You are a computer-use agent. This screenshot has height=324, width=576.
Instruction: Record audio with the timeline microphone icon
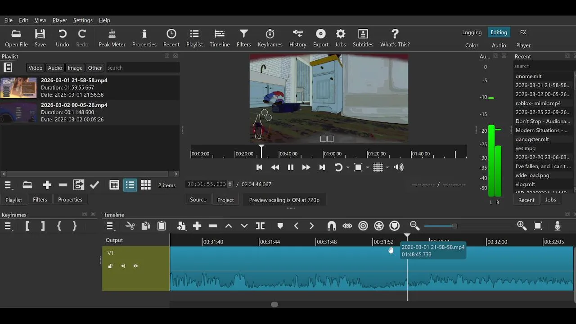(558, 226)
